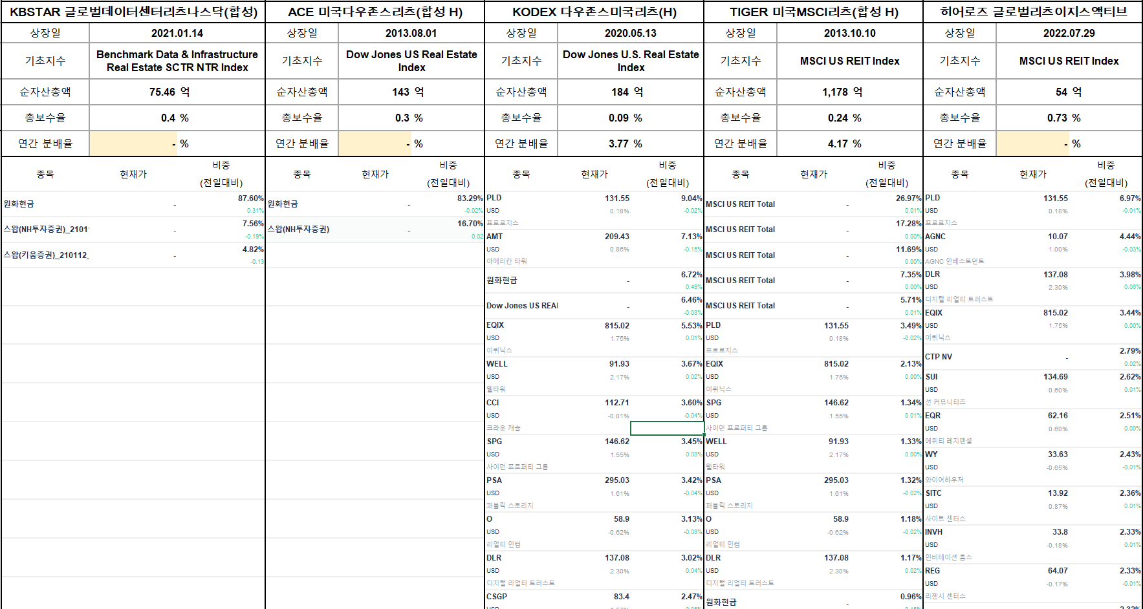Click KBSTAR's yellow empty 연간 분배율 cell

(133, 144)
